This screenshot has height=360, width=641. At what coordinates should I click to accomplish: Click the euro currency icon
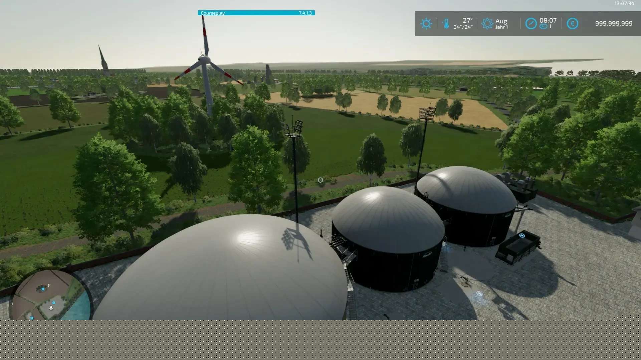(572, 24)
